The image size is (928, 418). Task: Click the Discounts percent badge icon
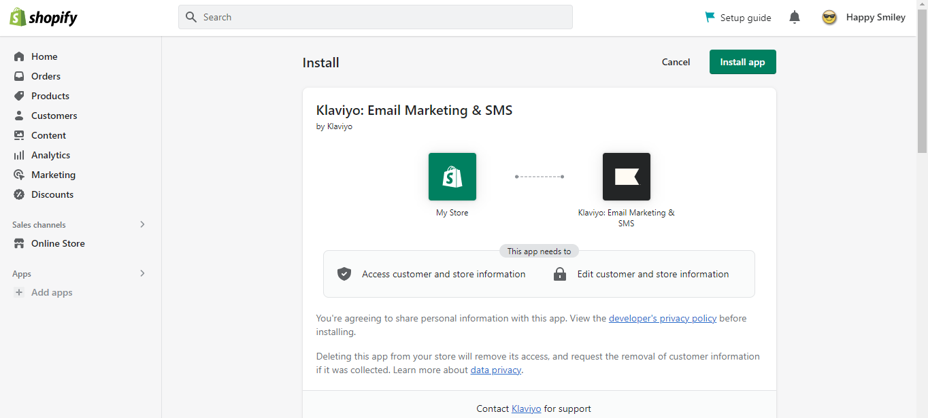[x=19, y=194]
